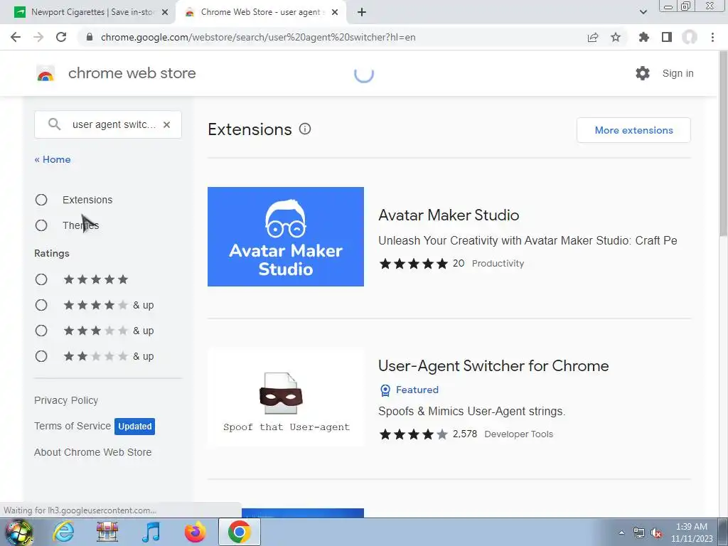The width and height of the screenshot is (728, 546).
Task: Open media player taskbar icon
Action: pyautogui.click(x=151, y=532)
